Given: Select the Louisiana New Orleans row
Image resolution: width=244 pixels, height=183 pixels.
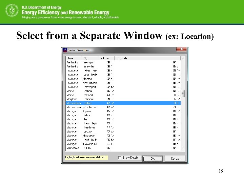Looking at the screenshot, I should [123, 83].
